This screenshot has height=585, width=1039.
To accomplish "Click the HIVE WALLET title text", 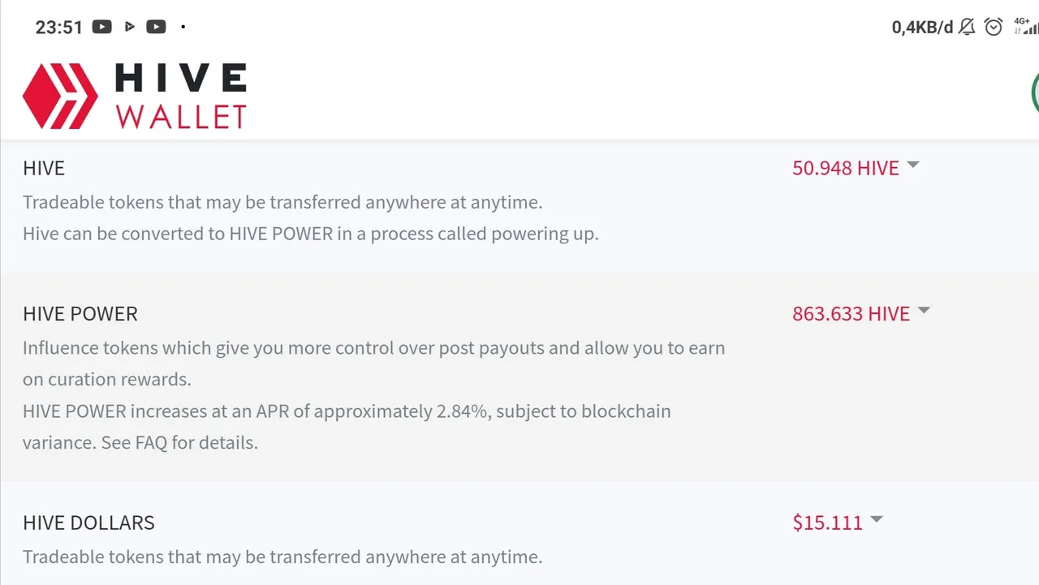I will (x=180, y=97).
